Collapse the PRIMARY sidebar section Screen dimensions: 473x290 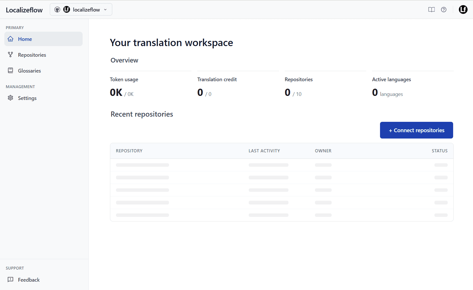point(15,27)
